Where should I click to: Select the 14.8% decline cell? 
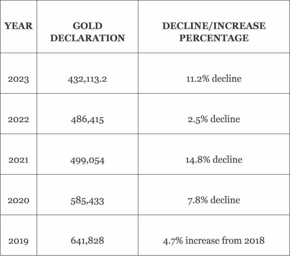(x=214, y=160)
